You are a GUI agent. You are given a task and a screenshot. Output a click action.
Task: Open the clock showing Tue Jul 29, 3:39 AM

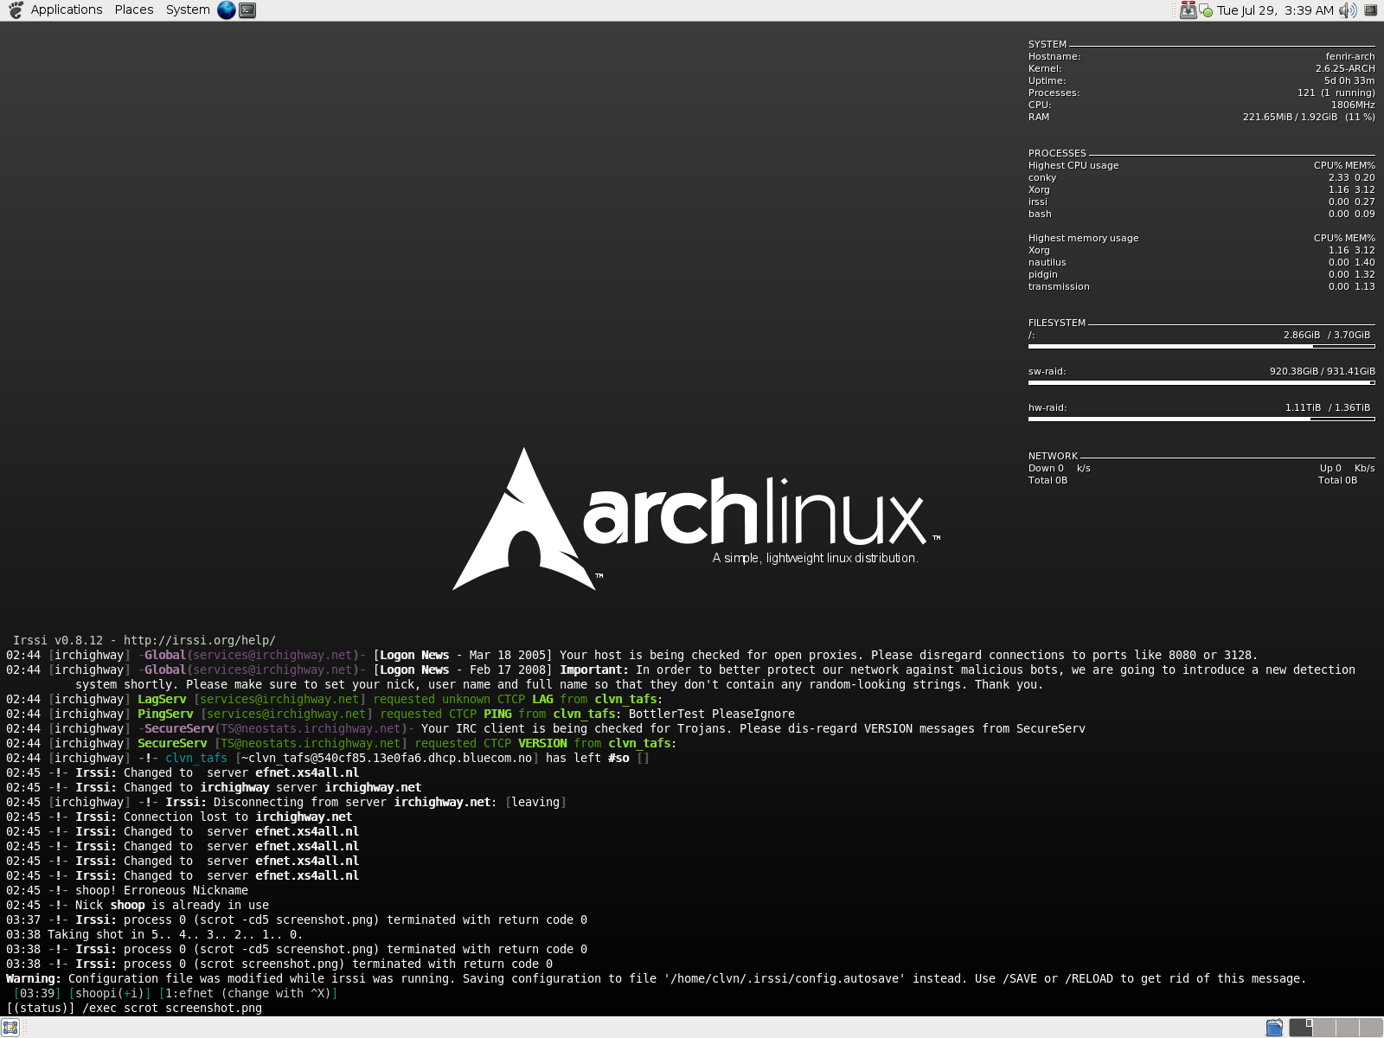point(1275,10)
